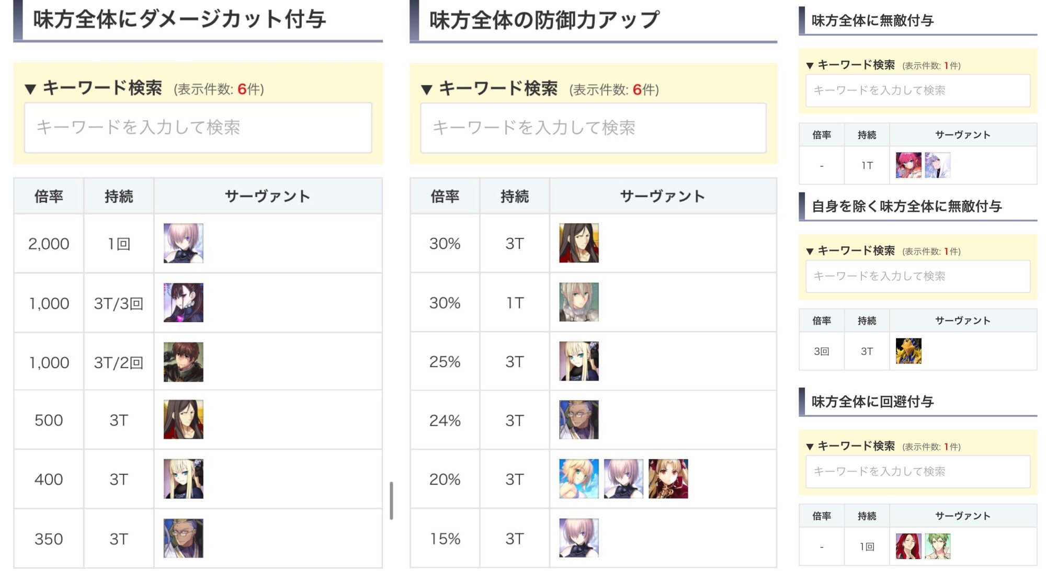
Task: Click blonde servant icon in 400 damage cut row
Action: (183, 479)
